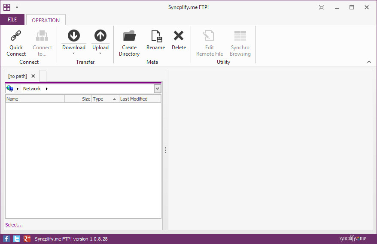Image resolution: width=377 pixels, height=244 pixels.
Task: Sort by the Name column header
Action: (x=35, y=99)
